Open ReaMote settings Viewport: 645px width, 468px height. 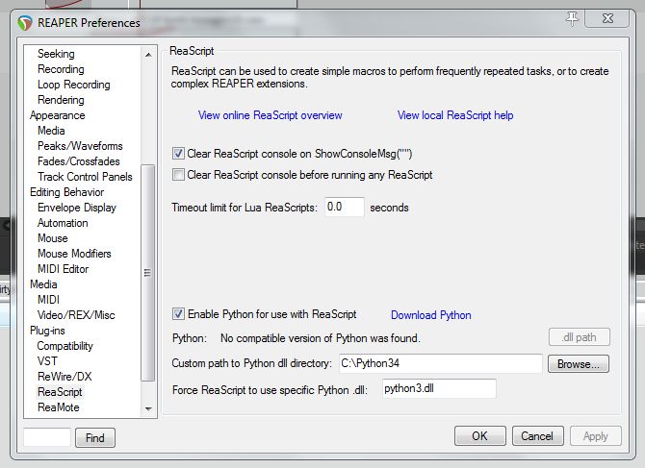[58, 407]
